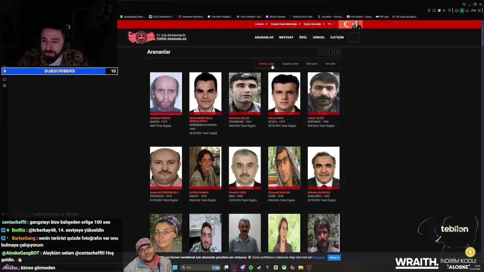Open Xbox app from the taskbar
Viewport: 484px width, 272px height.
284,267
